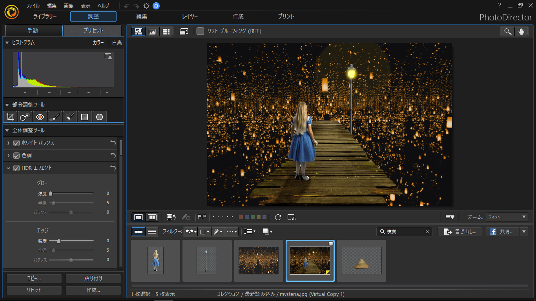
Task: Show compare two-up view
Action: pyautogui.click(x=152, y=217)
